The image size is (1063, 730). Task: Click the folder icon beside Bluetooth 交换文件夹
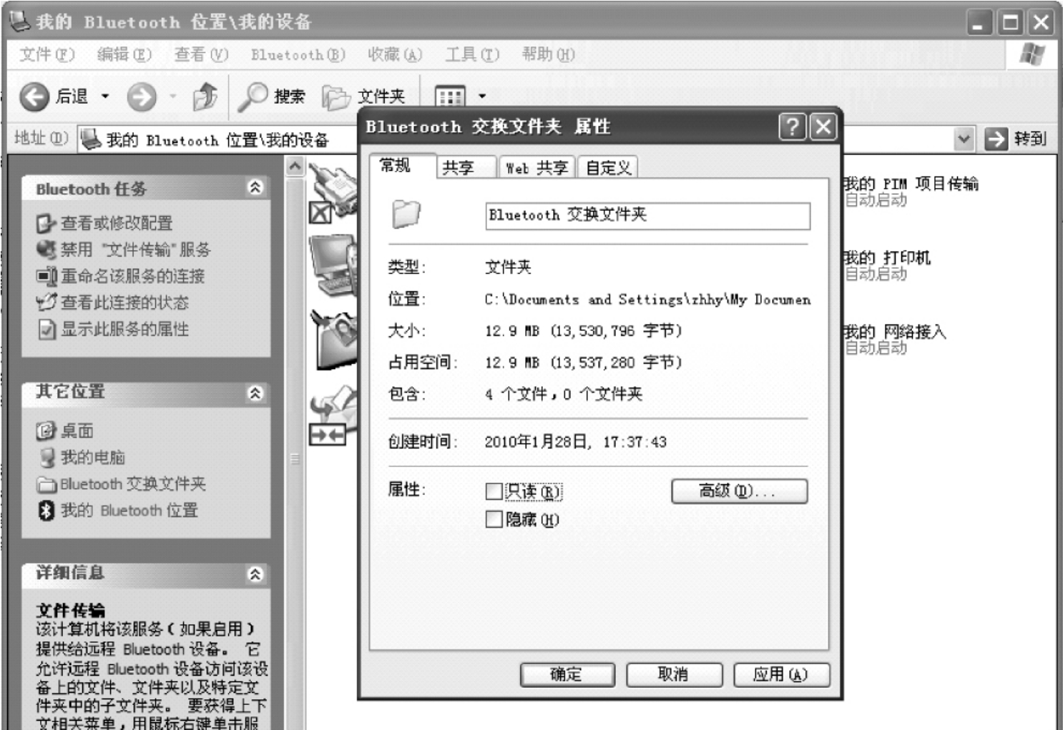point(47,485)
